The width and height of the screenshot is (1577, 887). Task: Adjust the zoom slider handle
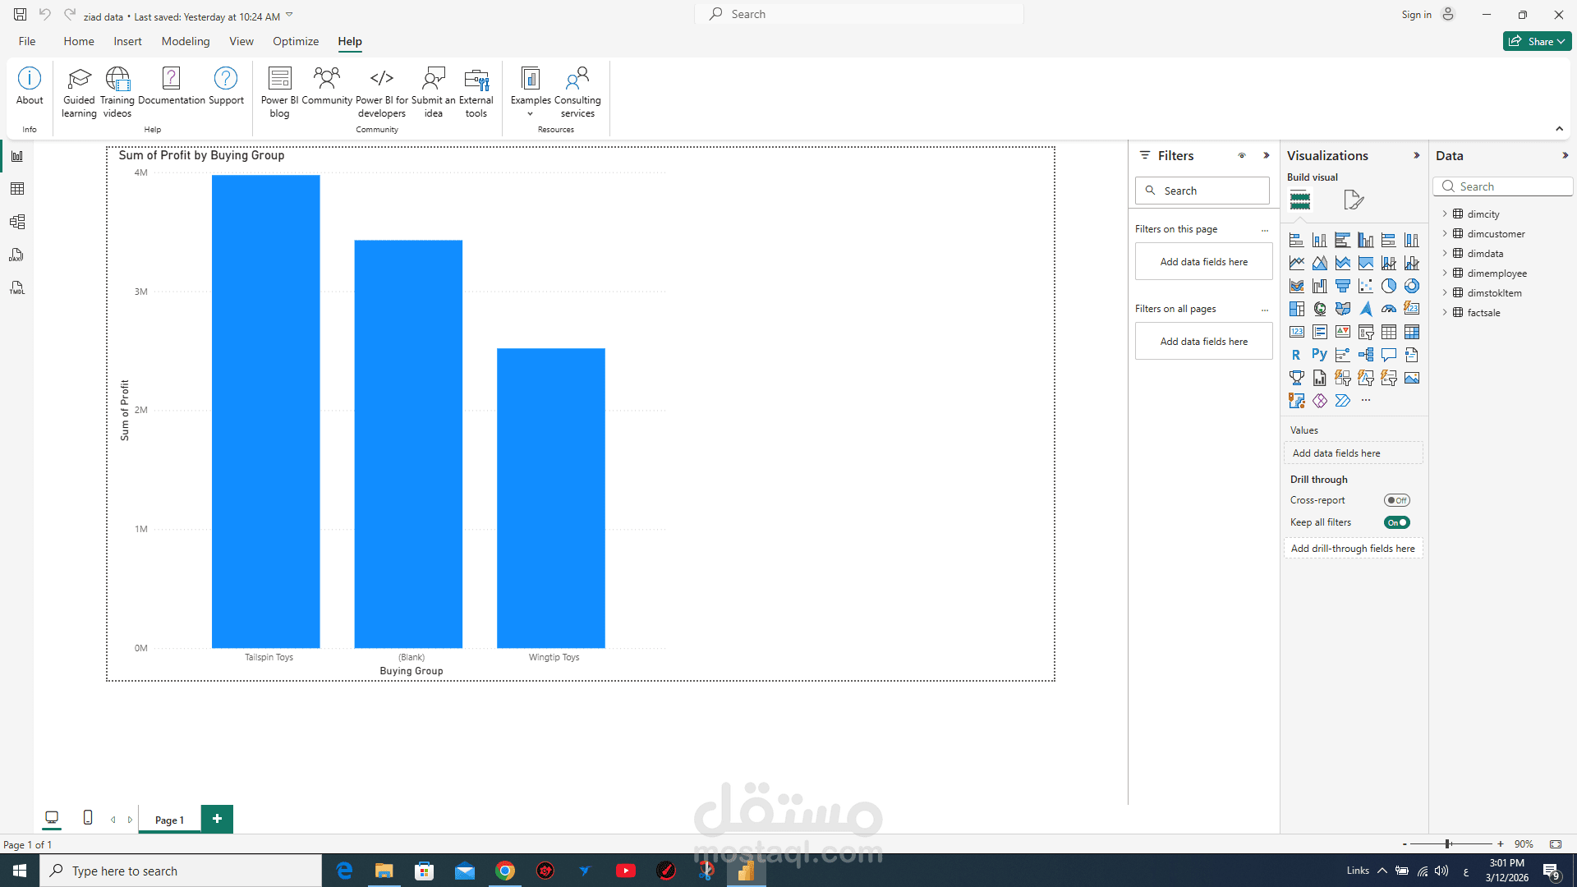point(1448,844)
